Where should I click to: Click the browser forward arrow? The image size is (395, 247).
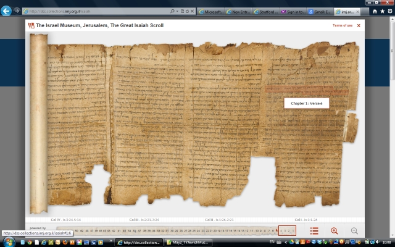pyautogui.click(x=17, y=11)
